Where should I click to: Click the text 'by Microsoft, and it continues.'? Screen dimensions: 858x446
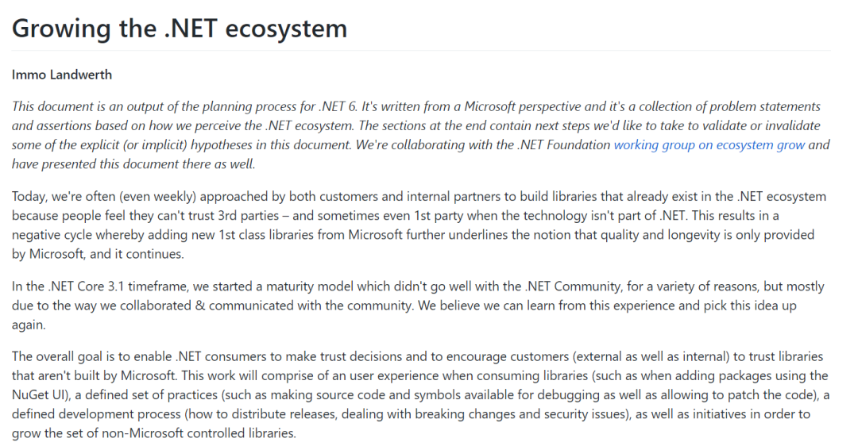tap(98, 254)
